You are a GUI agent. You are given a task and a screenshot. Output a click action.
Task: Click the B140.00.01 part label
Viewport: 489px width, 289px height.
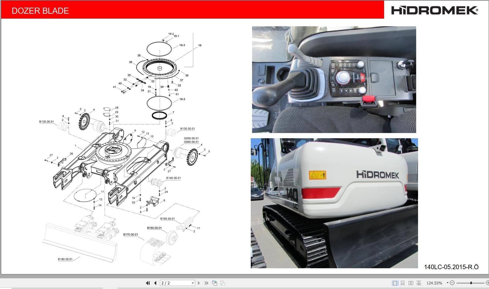[173, 178]
